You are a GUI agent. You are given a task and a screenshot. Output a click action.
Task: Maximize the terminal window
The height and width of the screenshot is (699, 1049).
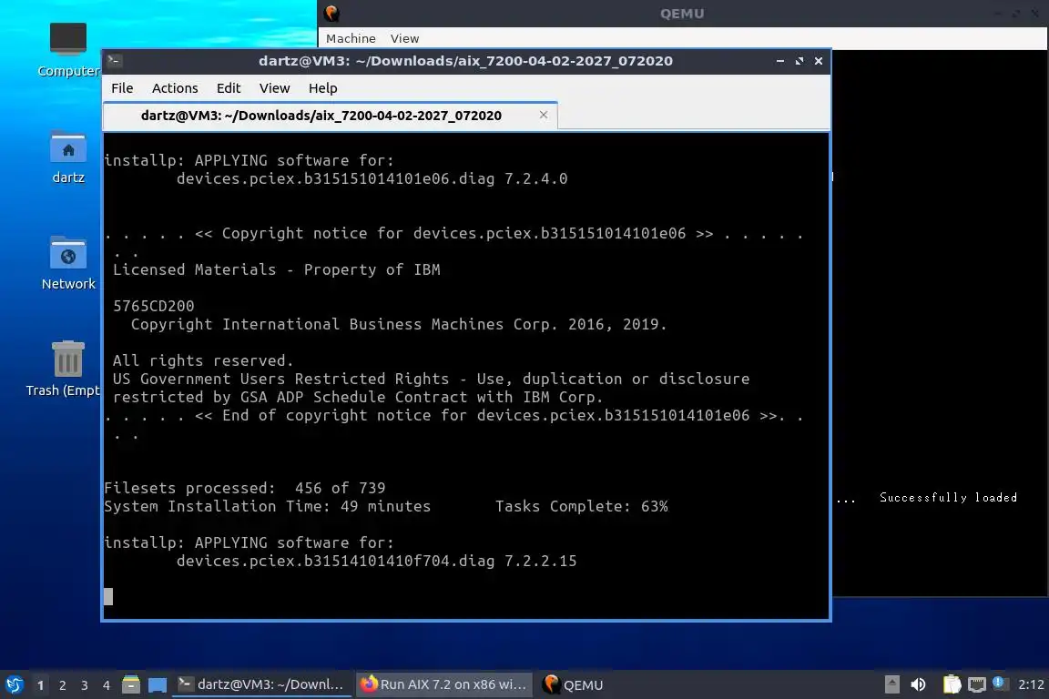799,61
